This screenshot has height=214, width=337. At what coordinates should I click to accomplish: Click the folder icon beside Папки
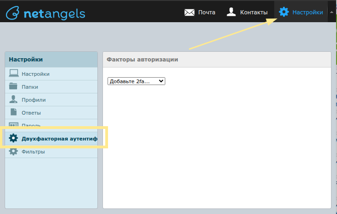(x=13, y=86)
